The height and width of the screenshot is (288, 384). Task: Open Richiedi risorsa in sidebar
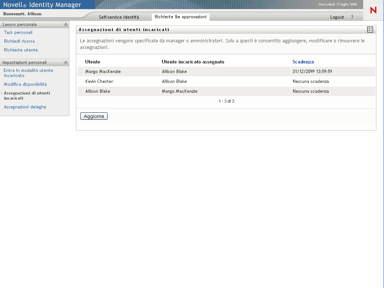(19, 41)
